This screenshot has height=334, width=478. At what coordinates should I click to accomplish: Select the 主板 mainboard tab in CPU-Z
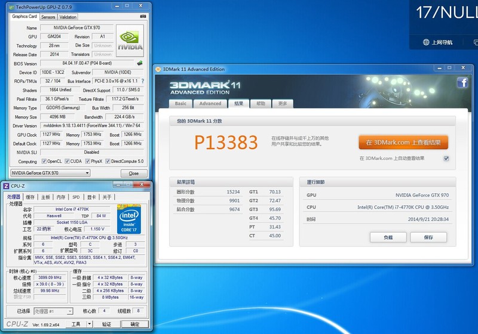click(x=45, y=197)
